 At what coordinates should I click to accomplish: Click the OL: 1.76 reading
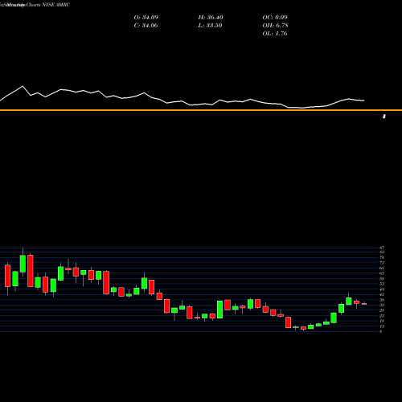pos(275,34)
